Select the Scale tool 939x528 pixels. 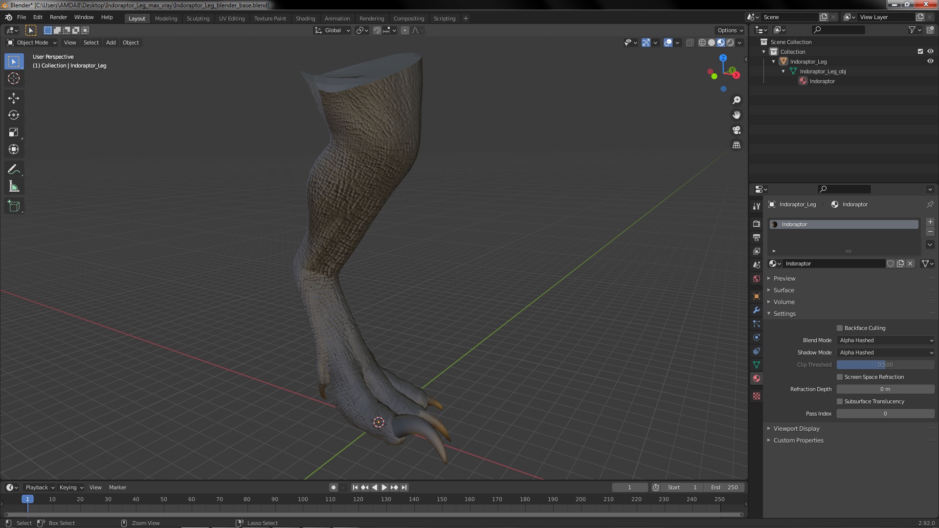(14, 132)
